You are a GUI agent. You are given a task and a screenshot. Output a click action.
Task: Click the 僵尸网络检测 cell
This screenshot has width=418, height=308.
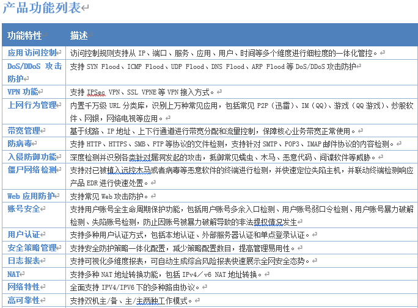pyautogui.click(x=34, y=176)
